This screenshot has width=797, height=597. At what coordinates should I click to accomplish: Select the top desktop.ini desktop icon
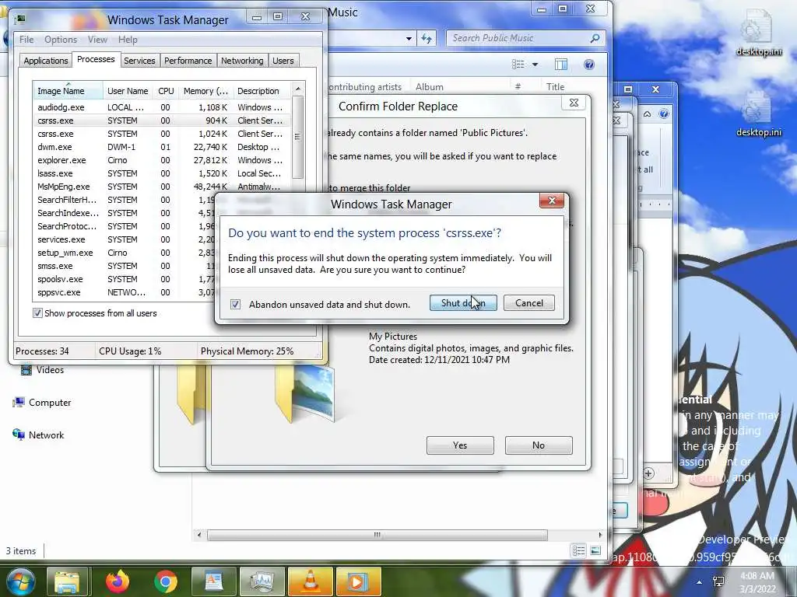tap(758, 32)
